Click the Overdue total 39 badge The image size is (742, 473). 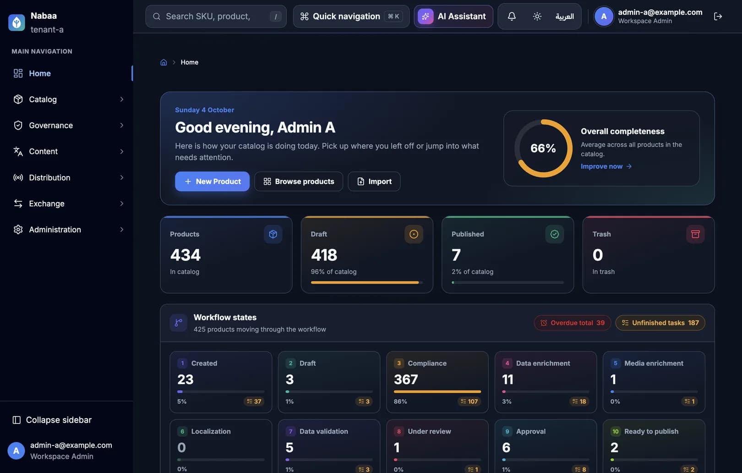[x=573, y=323]
